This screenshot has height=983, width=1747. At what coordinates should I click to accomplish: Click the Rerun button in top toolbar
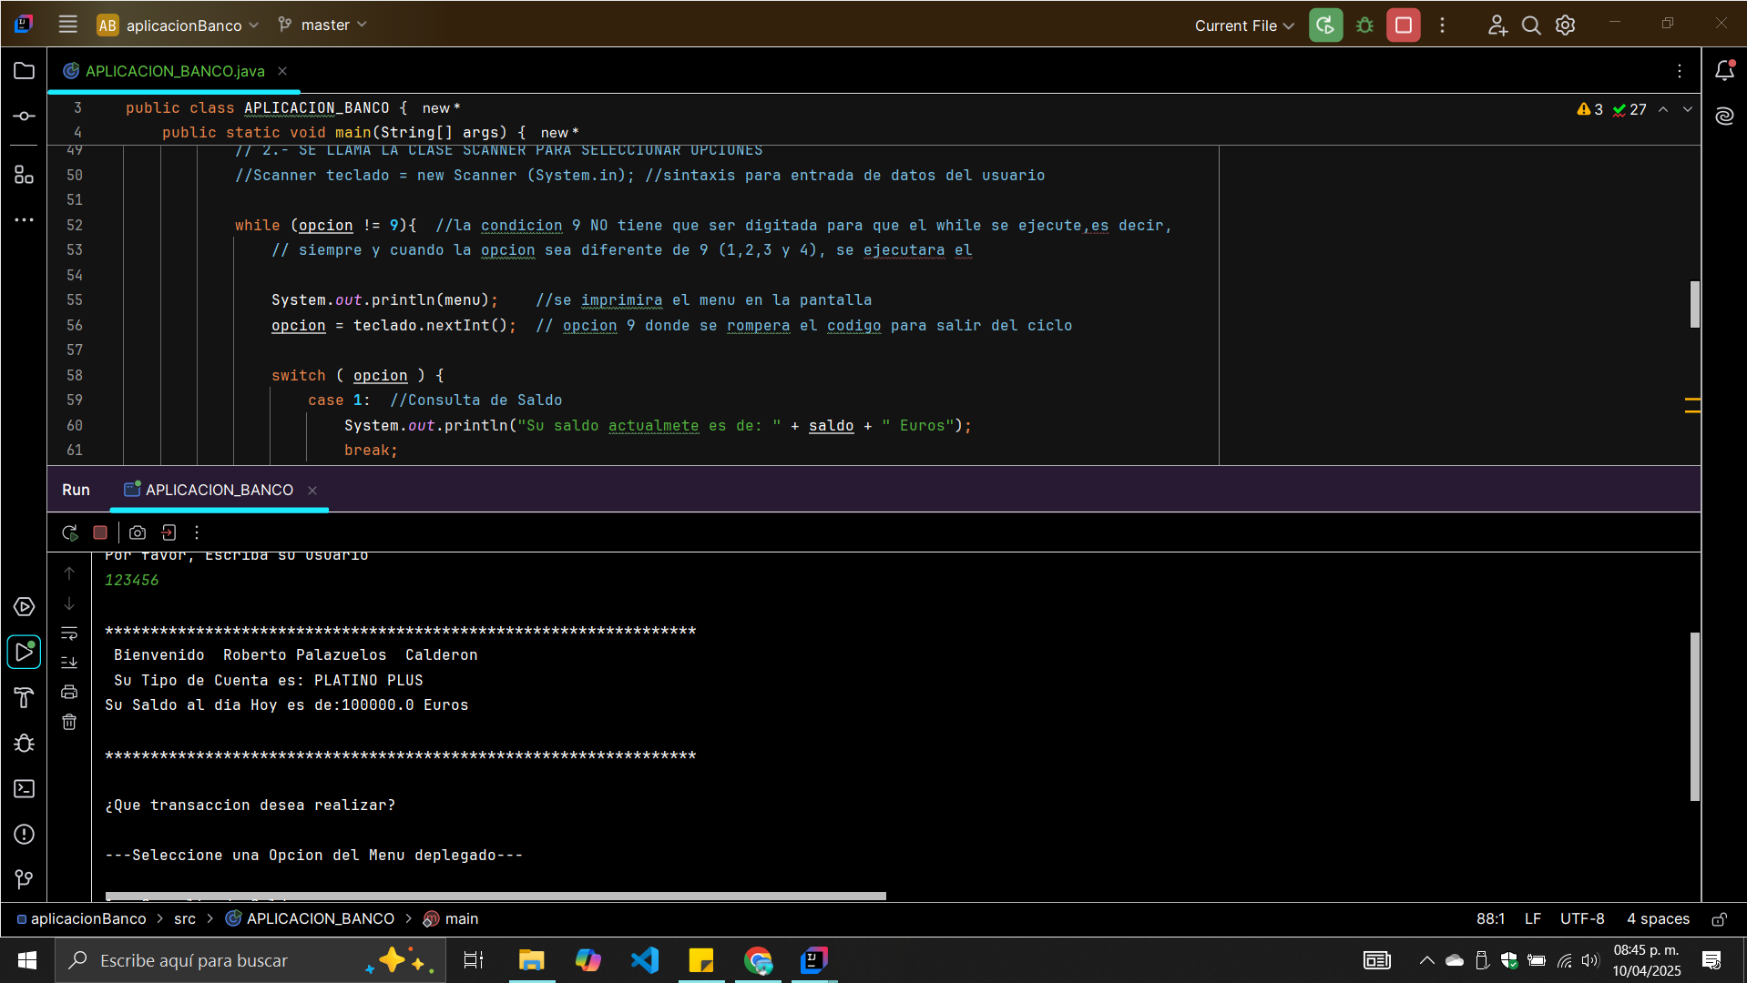[1325, 25]
